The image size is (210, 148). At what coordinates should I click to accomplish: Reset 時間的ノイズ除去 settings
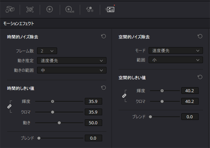103,36
